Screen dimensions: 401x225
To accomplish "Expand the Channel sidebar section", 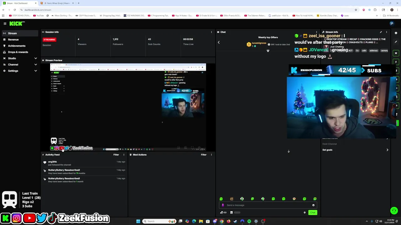I will (20, 64).
